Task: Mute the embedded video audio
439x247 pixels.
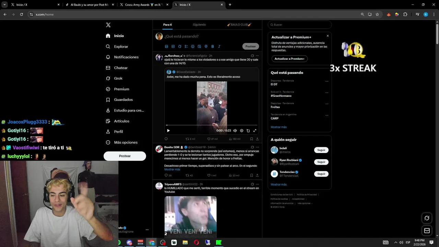Action: point(235,130)
